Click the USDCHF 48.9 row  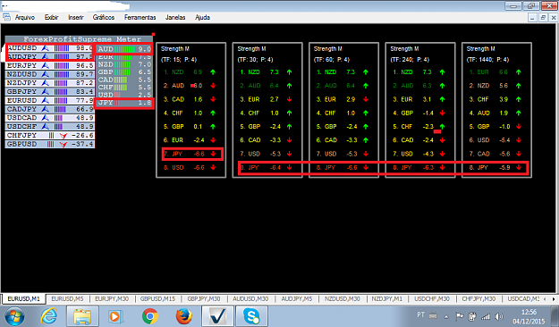[50, 127]
